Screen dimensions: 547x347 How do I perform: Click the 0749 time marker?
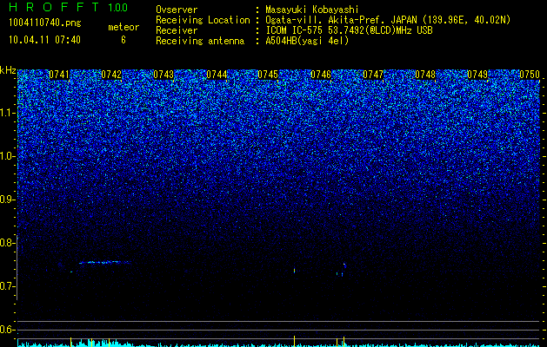point(477,75)
